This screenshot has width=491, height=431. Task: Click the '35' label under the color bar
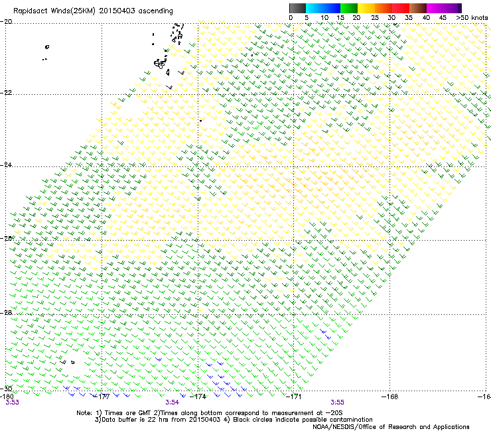[x=409, y=18]
